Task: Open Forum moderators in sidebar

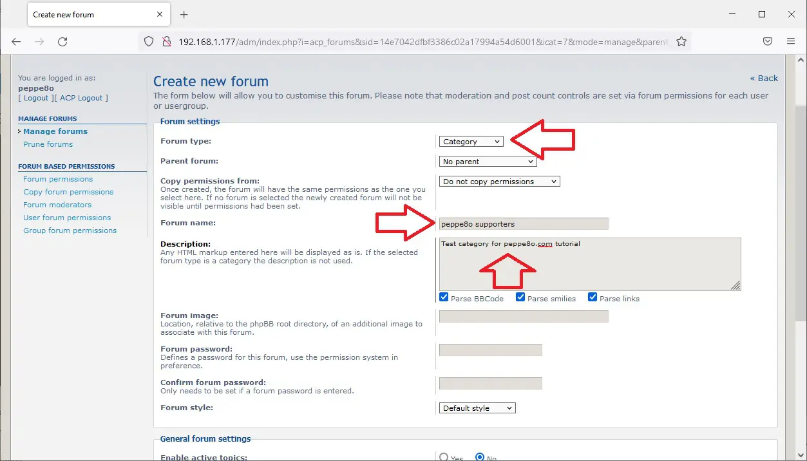Action: 57,205
